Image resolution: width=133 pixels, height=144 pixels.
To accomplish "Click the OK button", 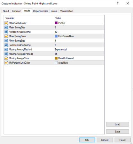I will pos(87,140).
